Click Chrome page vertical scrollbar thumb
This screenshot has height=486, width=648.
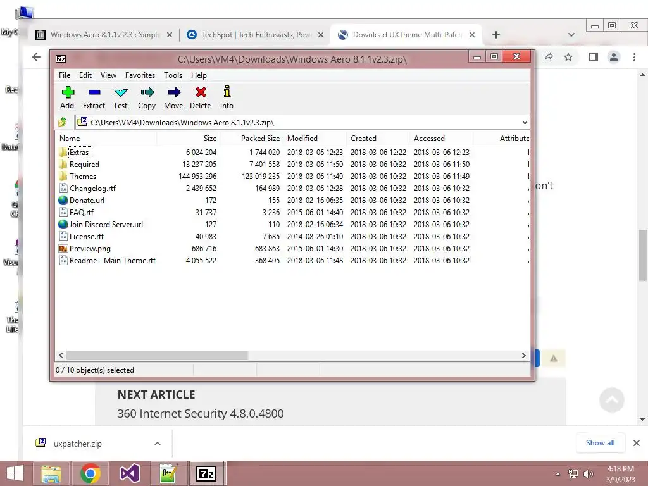tap(642, 256)
